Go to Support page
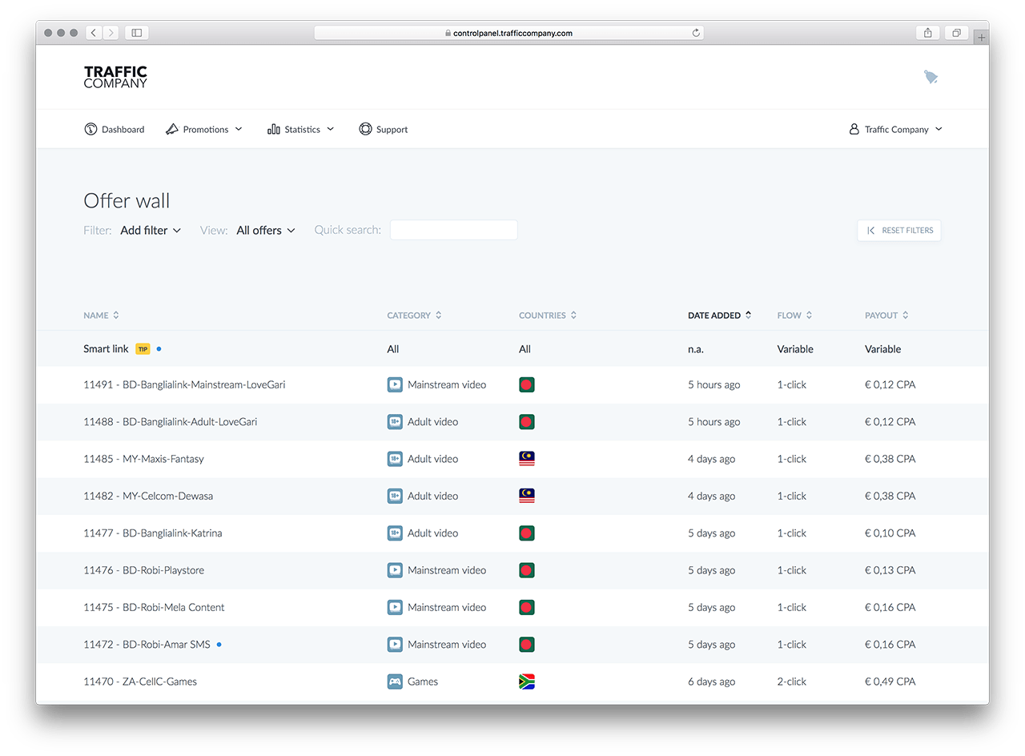This screenshot has width=1025, height=756. (x=384, y=129)
